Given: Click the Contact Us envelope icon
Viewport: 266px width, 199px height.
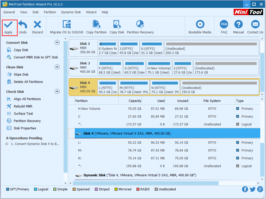Looking at the screenshot, I should 255,24.
